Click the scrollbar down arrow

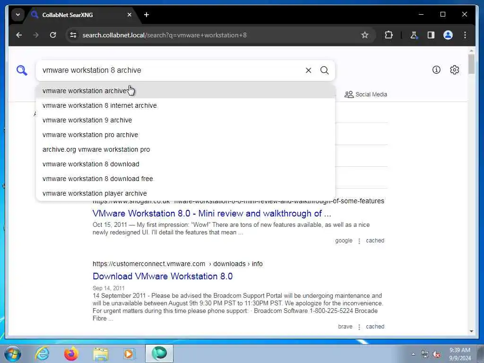click(x=471, y=331)
